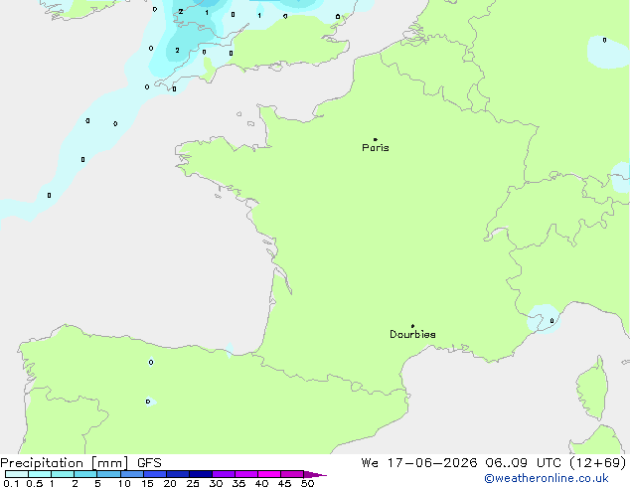Viewport: 630px width, 487px height.
Task: Open the weatheronline.co.uk copyright link
Action: [547, 478]
